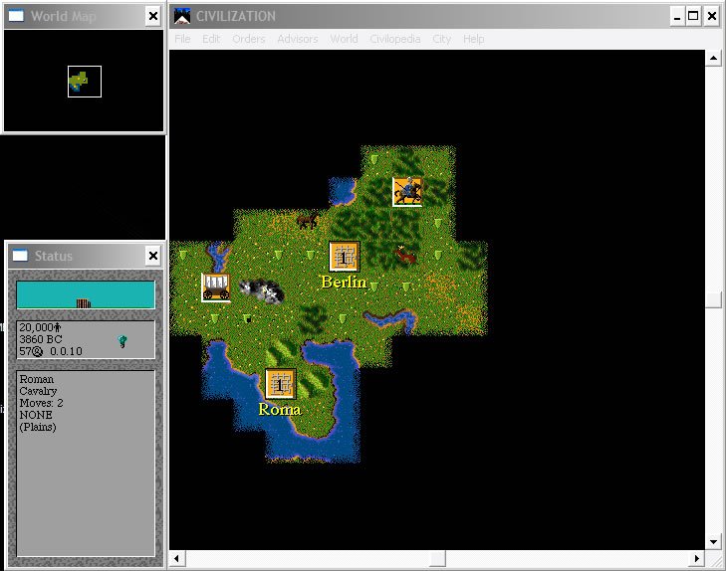This screenshot has width=726, height=571.
Task: Click the Civilization app icon in title bar
Action: click(x=182, y=16)
